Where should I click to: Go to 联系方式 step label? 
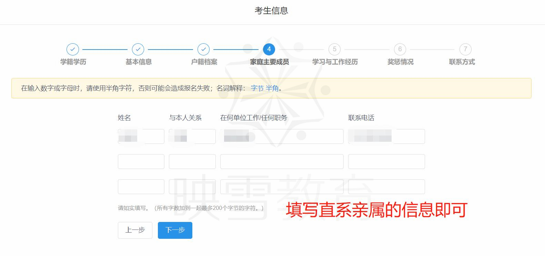coord(462,62)
